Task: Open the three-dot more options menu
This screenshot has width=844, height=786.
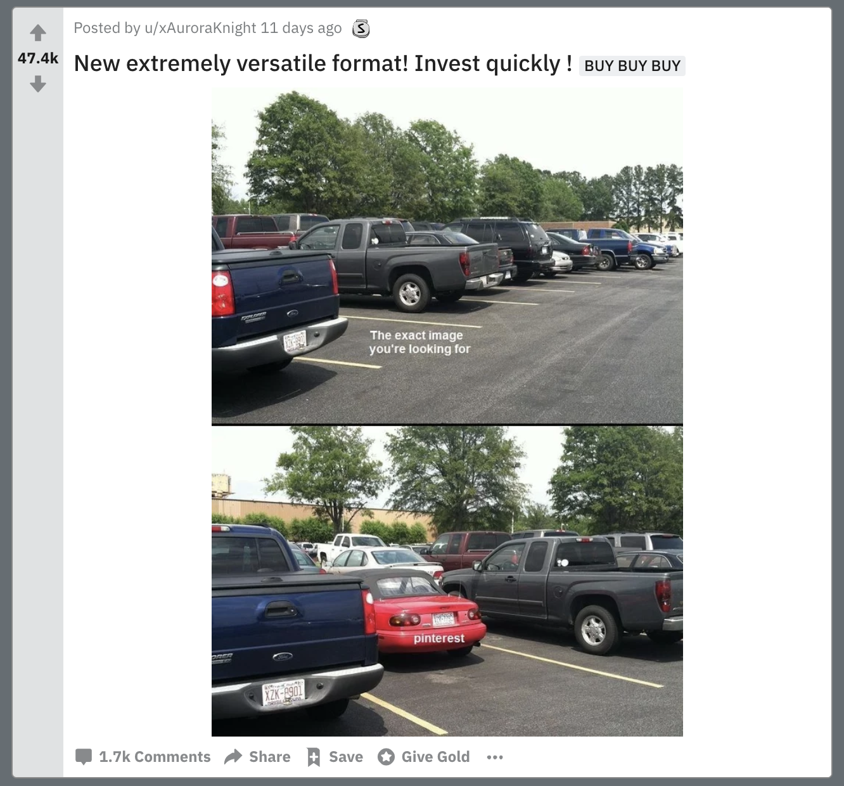Action: coord(495,757)
